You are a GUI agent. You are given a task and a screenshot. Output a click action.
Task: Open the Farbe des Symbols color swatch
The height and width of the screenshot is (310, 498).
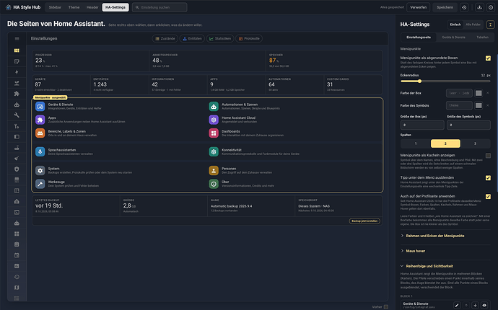[x=479, y=106]
